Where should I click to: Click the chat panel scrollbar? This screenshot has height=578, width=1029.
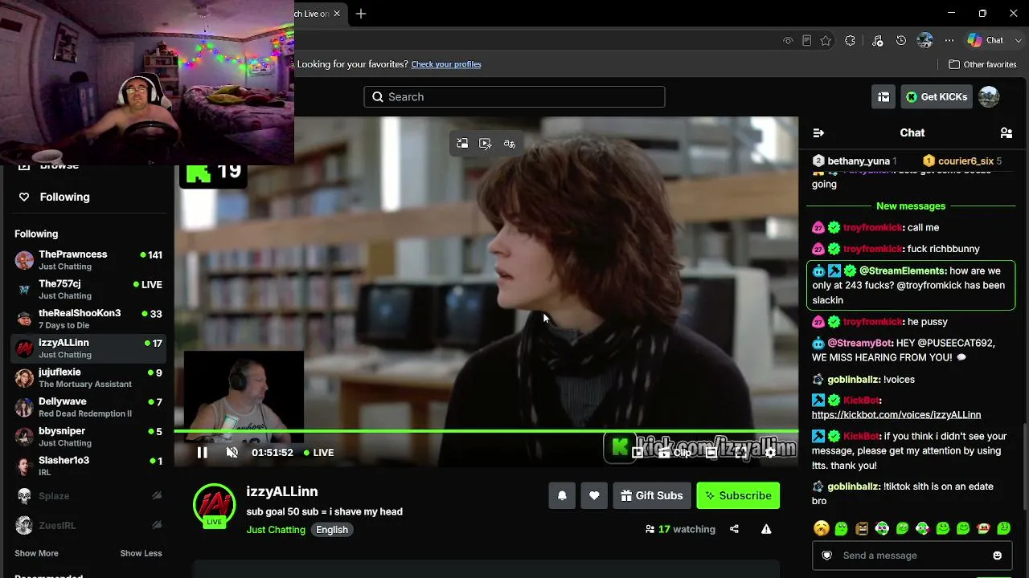[1025, 466]
